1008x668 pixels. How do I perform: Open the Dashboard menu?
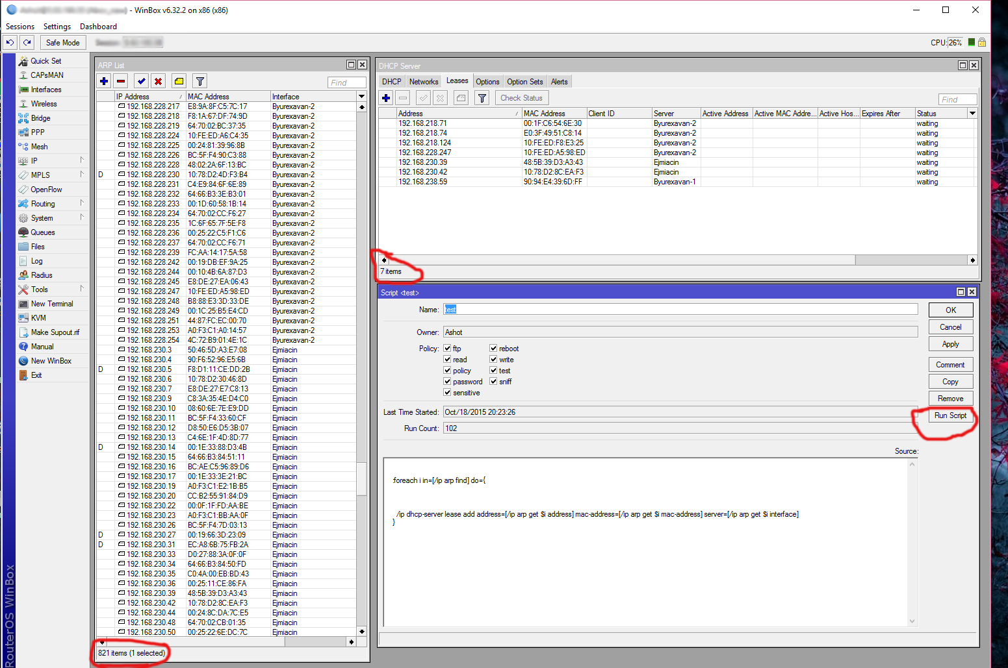click(x=98, y=27)
